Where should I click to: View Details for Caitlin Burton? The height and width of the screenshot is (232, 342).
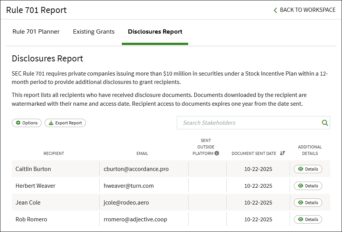click(308, 169)
